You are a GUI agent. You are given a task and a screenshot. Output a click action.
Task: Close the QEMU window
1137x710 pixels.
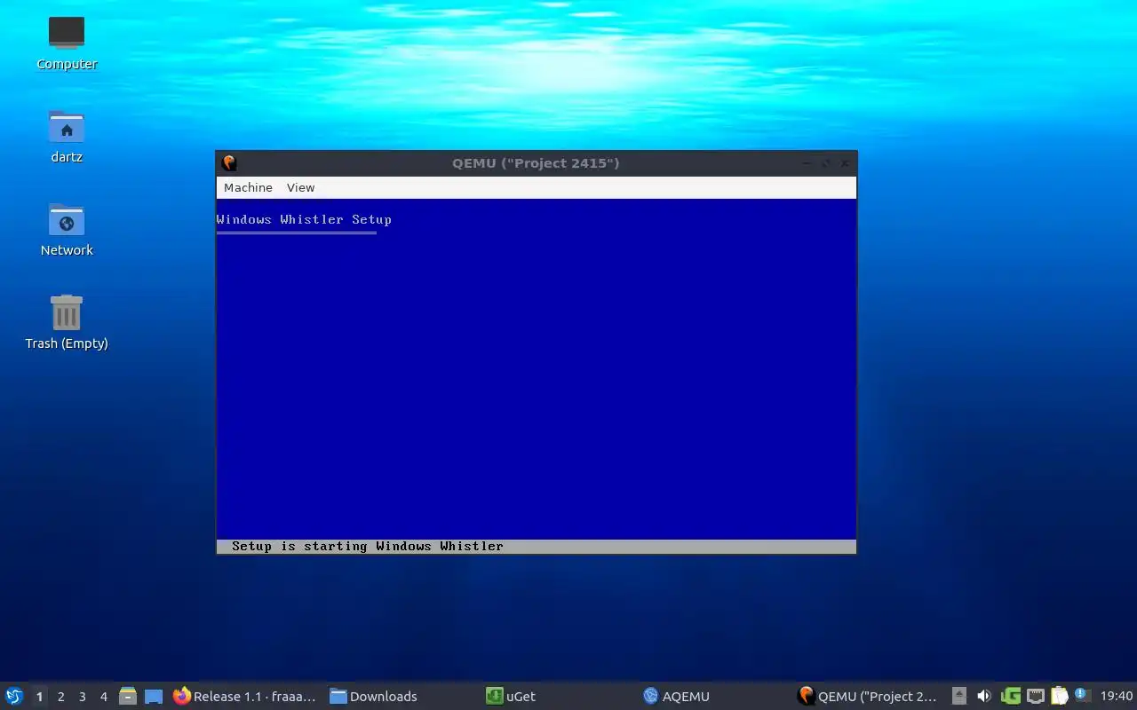point(845,163)
